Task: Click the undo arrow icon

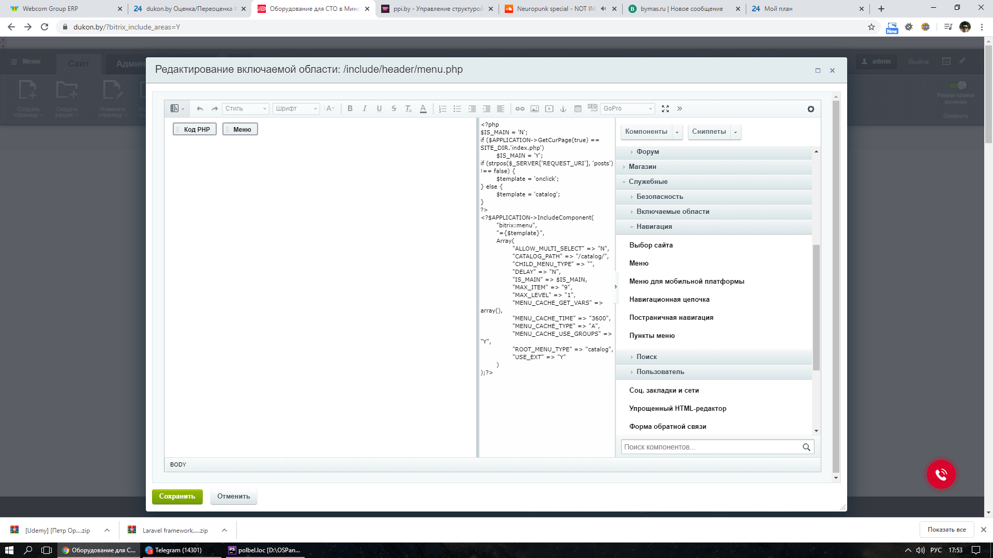Action: 200,109
